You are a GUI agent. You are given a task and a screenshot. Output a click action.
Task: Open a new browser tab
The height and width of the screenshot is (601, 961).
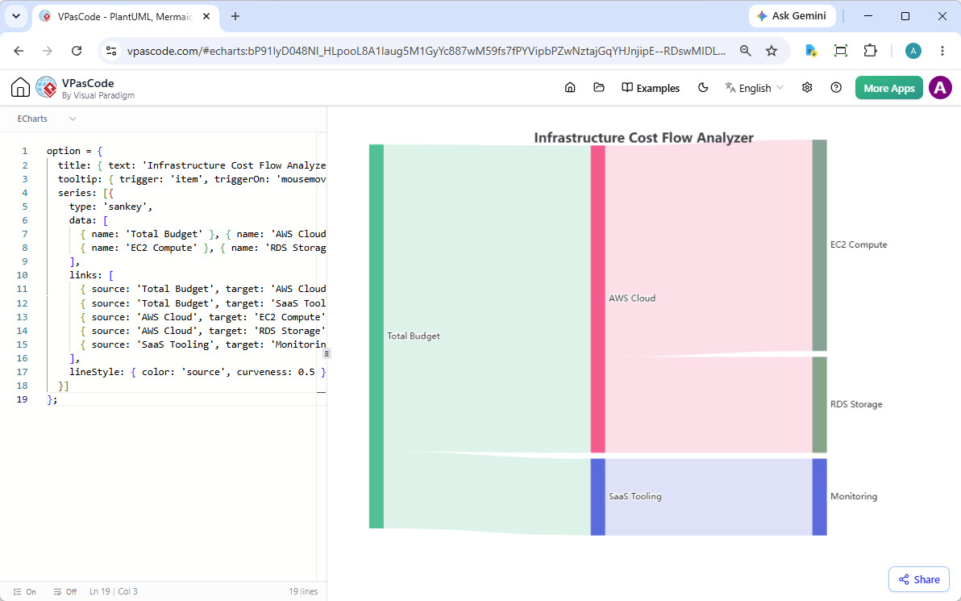pyautogui.click(x=235, y=17)
